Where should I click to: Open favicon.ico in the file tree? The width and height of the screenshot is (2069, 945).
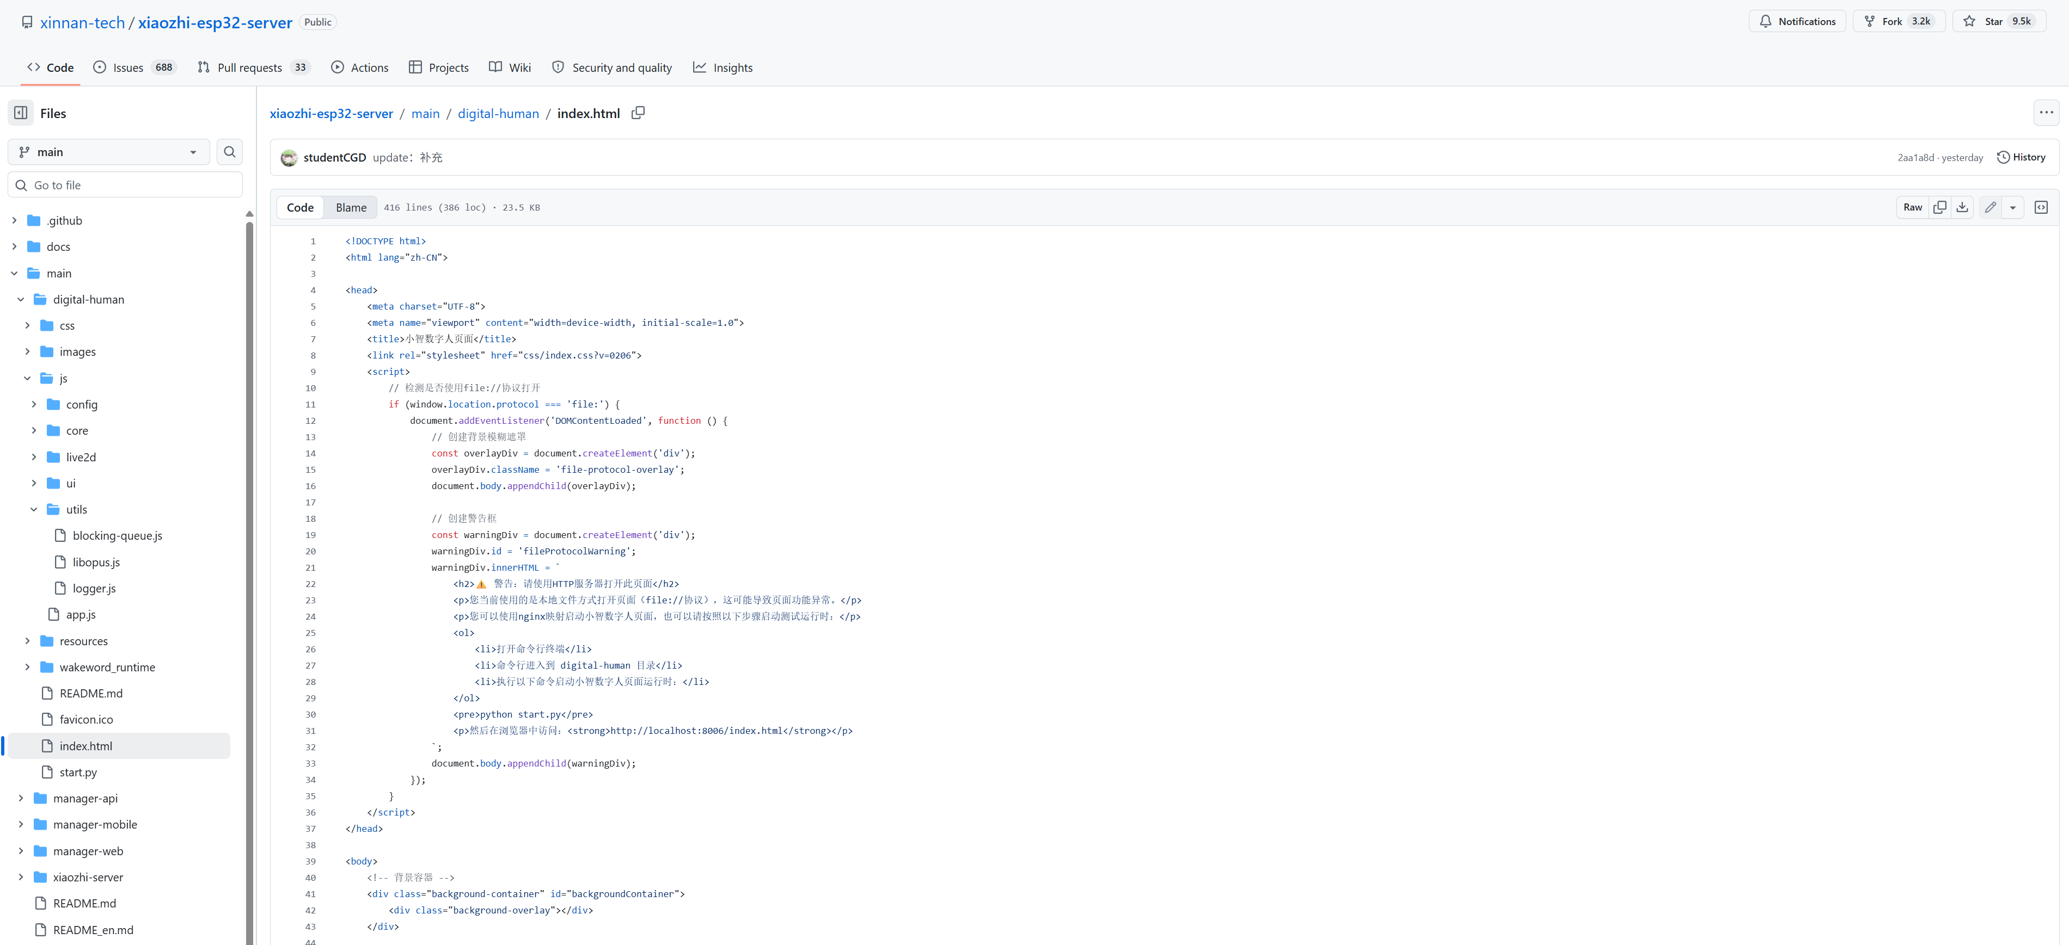(86, 720)
